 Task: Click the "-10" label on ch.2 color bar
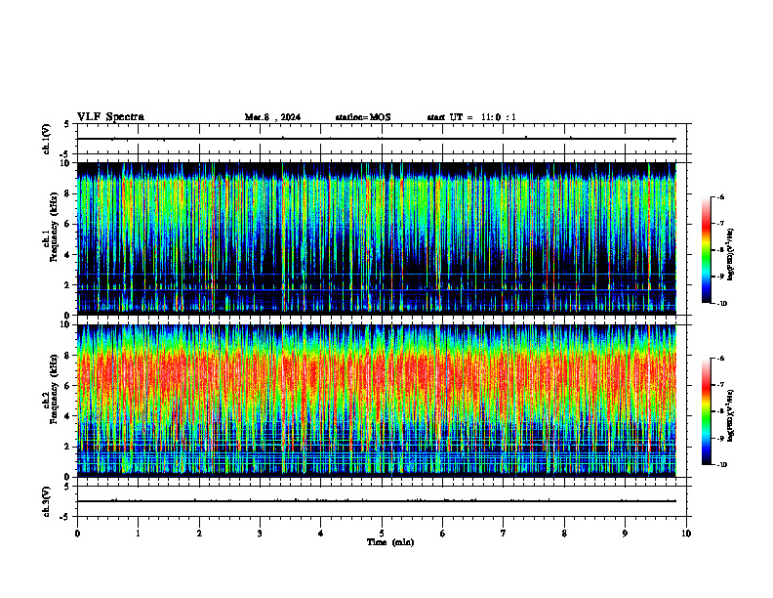coord(721,465)
